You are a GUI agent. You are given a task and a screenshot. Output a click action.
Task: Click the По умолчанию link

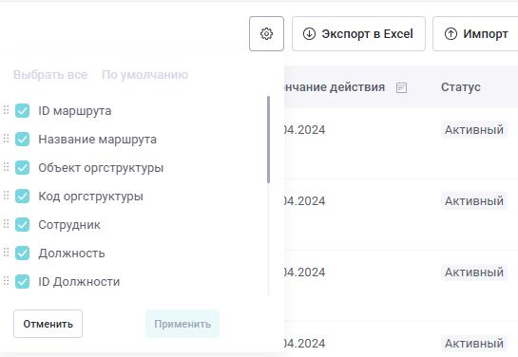(x=144, y=75)
